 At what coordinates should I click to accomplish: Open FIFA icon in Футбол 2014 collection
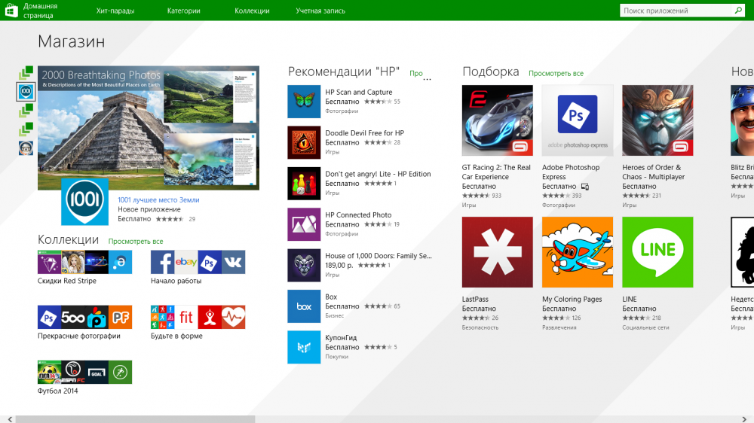coord(50,372)
